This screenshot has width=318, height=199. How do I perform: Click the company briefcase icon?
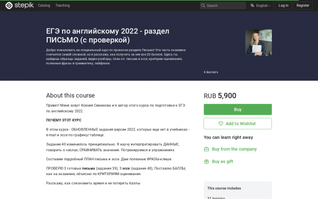click(x=206, y=149)
